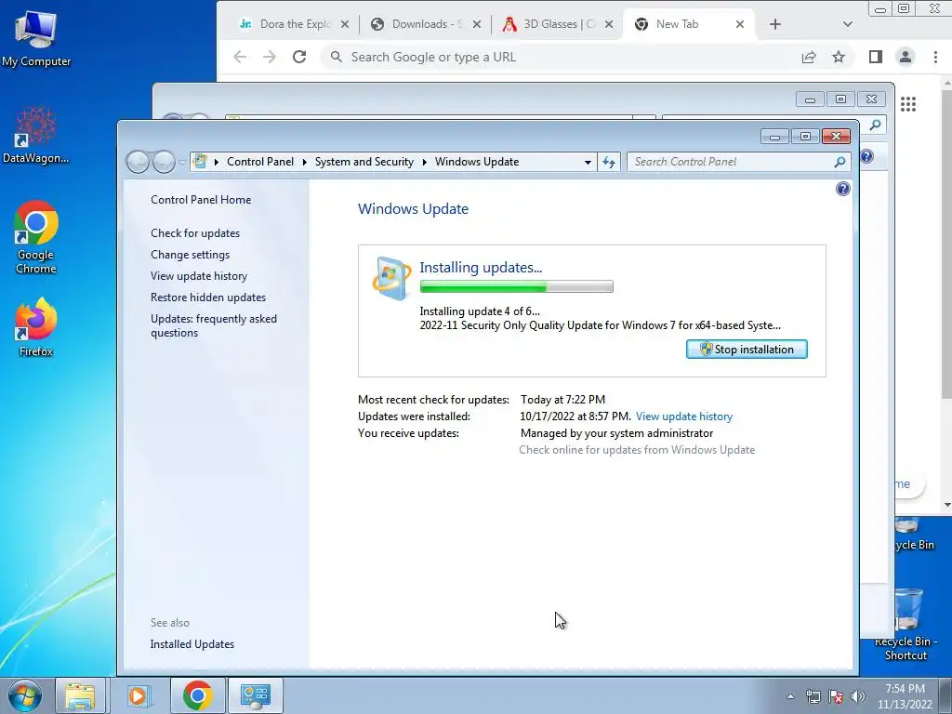
Task: Select Windows Update in the breadcrumb
Action: coord(477,162)
